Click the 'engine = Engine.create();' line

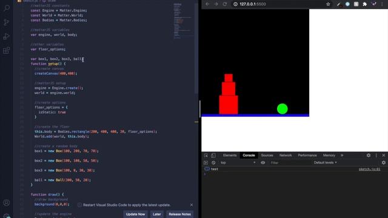pos(59,88)
